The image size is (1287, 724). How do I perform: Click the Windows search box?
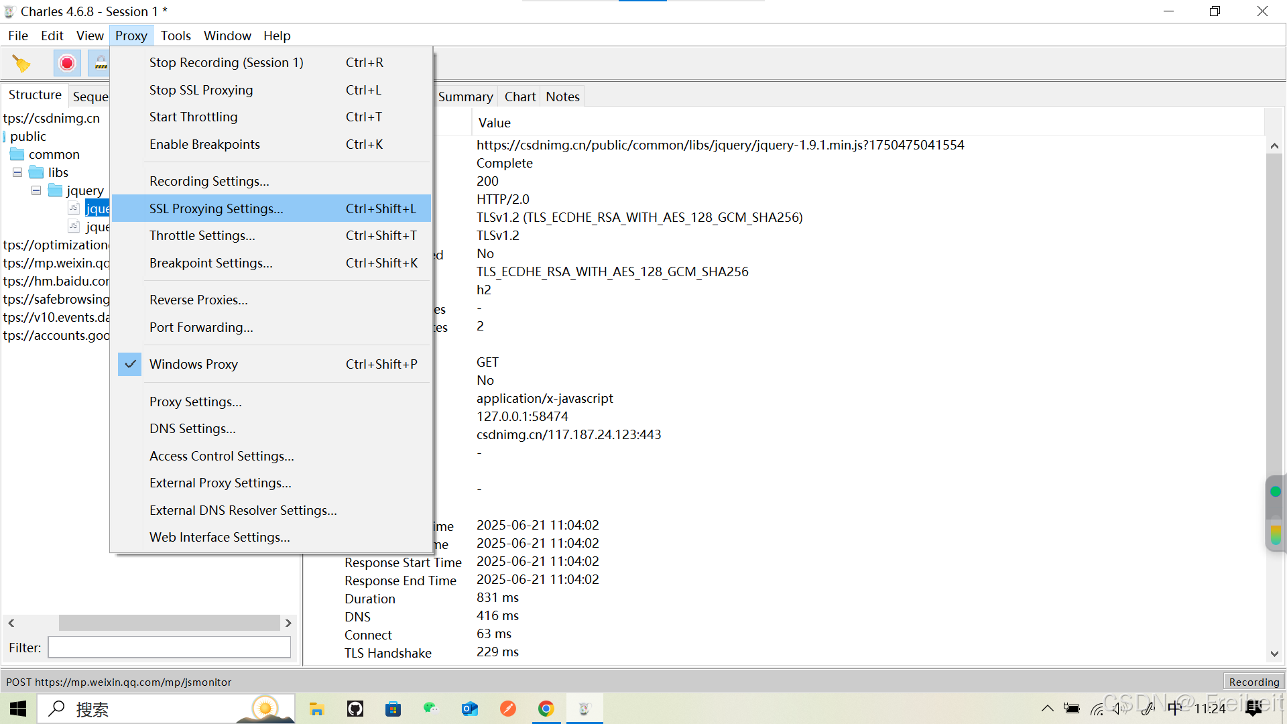point(166,709)
